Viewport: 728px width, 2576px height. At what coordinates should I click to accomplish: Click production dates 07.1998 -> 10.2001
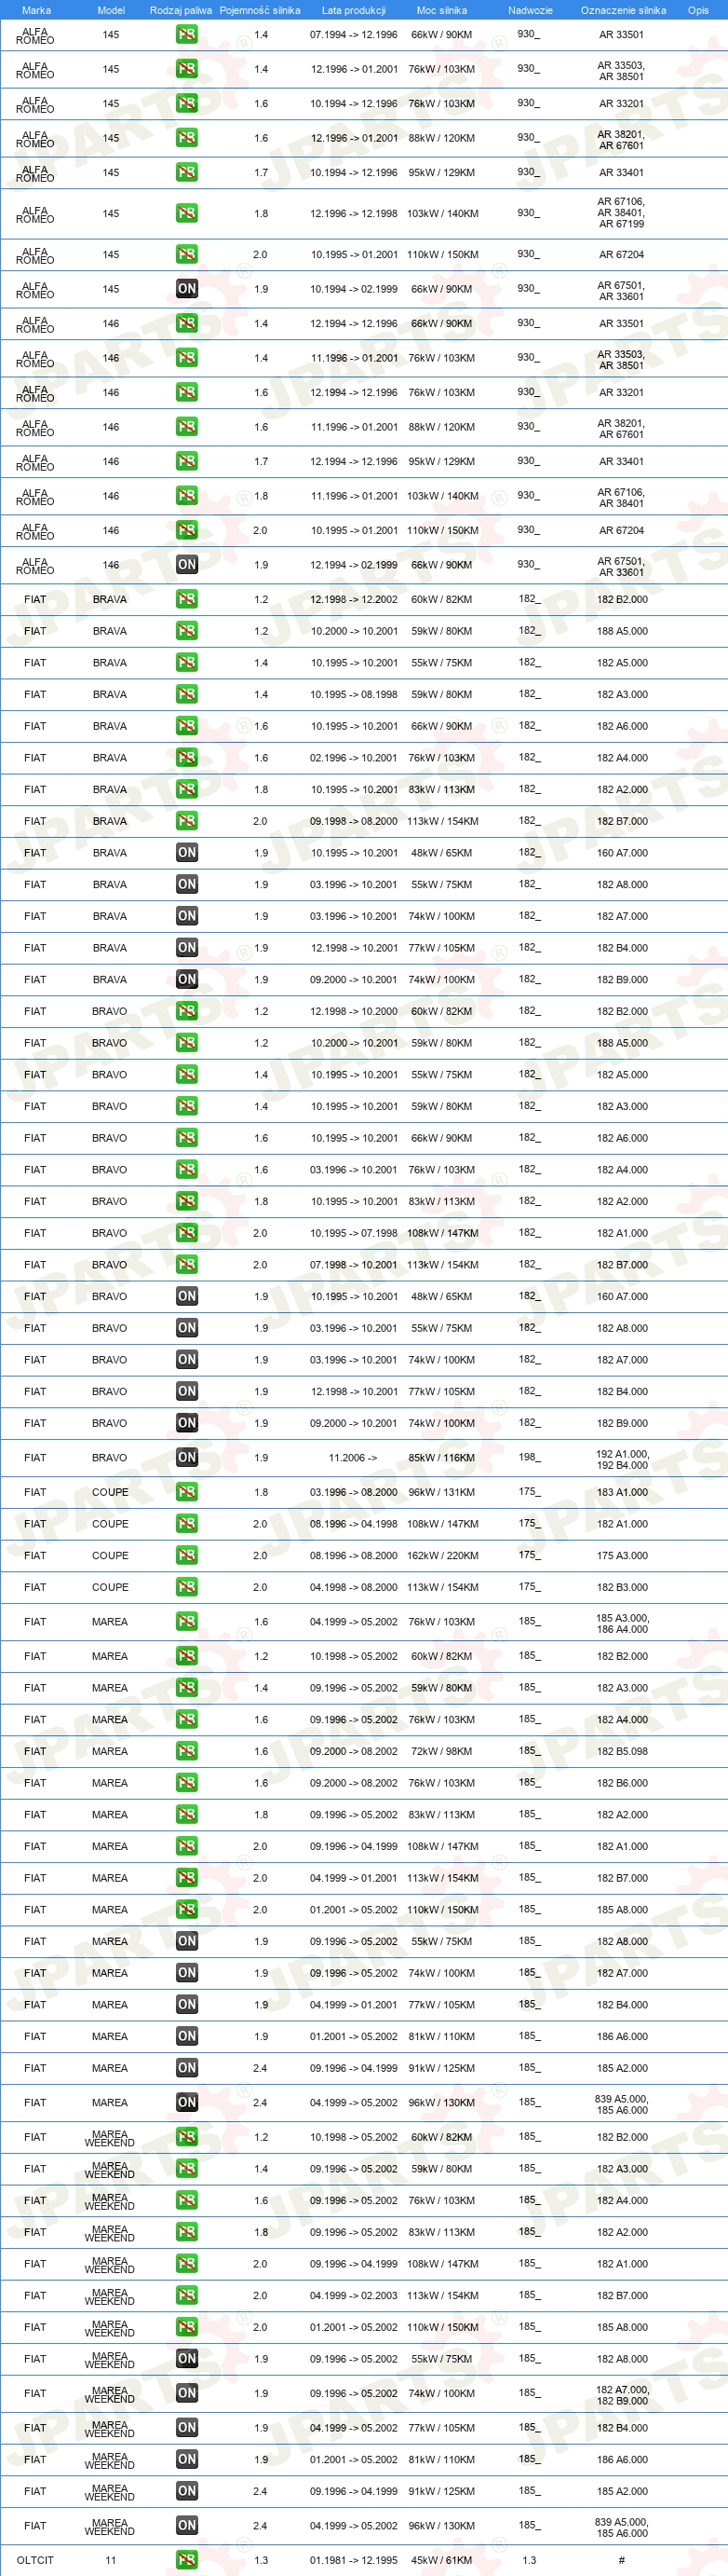tap(354, 1264)
